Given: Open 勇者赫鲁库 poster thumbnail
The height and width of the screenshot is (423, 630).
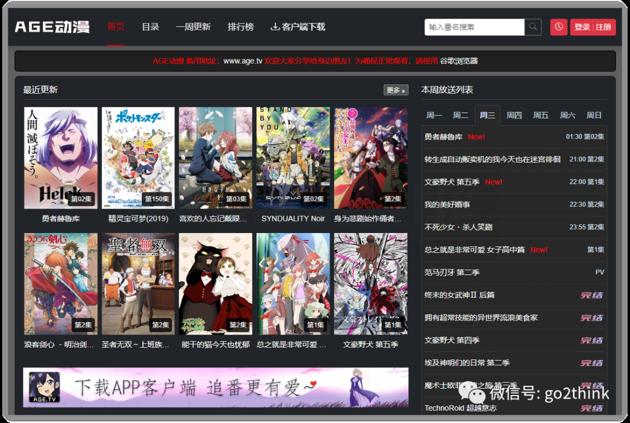Looking at the screenshot, I should click(x=61, y=158).
